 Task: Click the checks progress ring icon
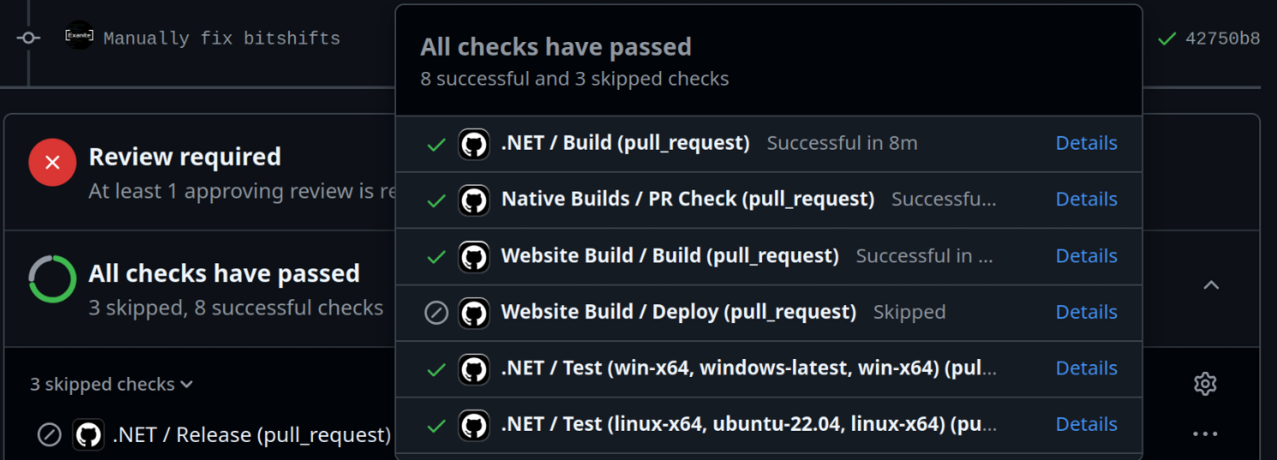pyautogui.click(x=52, y=279)
